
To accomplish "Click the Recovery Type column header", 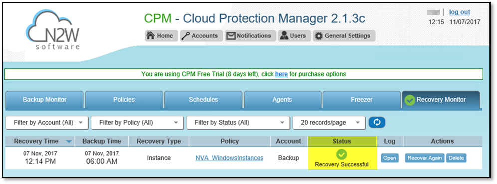I will [159, 141].
